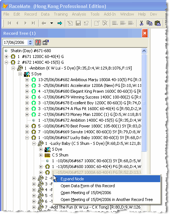Select Open Data Form of this Record
Viewport: 170px width, 214px height.
107,186
